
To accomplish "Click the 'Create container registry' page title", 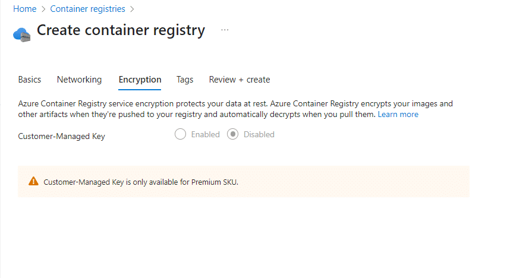I will (x=121, y=30).
